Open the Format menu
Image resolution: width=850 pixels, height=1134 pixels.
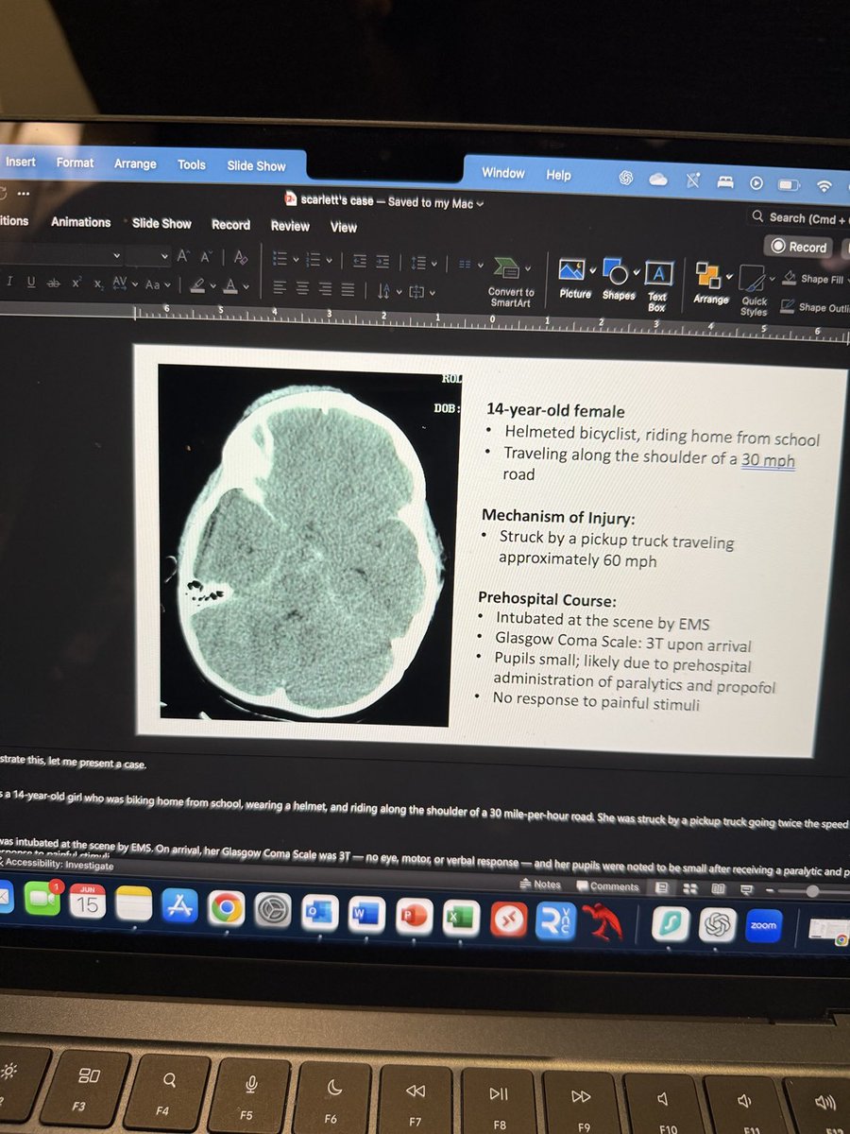coord(75,163)
